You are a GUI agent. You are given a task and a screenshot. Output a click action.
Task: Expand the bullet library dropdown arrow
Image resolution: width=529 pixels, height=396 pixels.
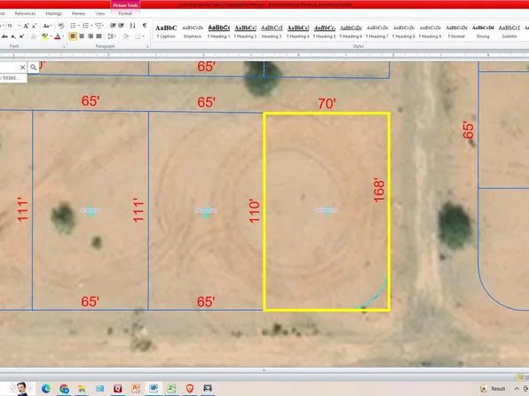coord(79,26)
